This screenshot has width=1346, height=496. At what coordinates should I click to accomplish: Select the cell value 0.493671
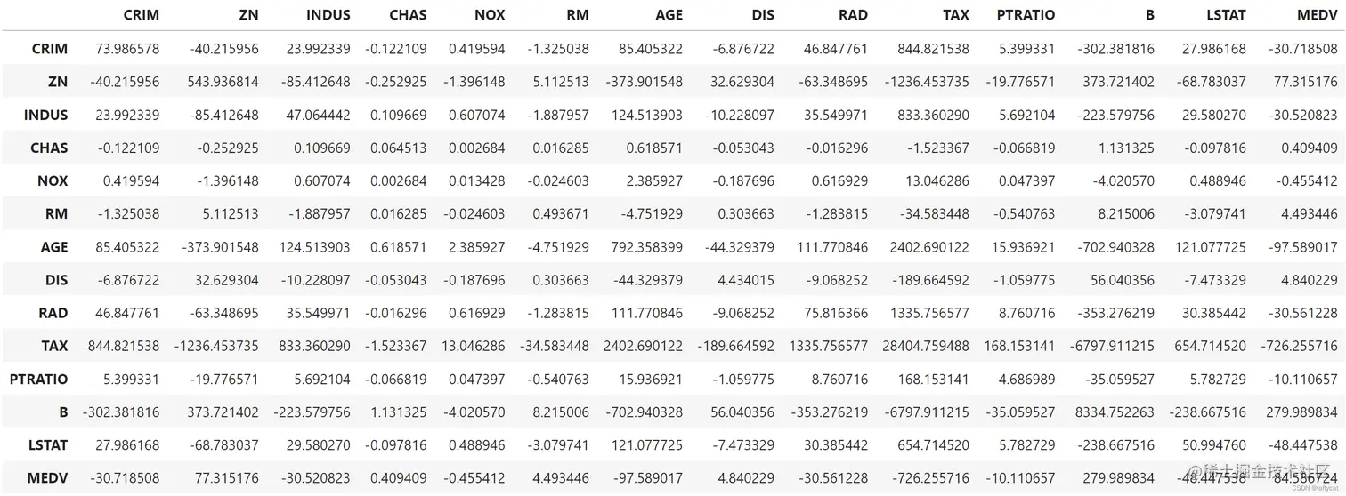point(561,213)
